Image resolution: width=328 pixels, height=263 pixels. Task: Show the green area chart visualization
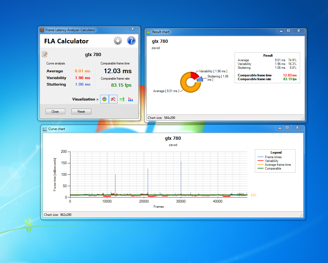(122, 99)
